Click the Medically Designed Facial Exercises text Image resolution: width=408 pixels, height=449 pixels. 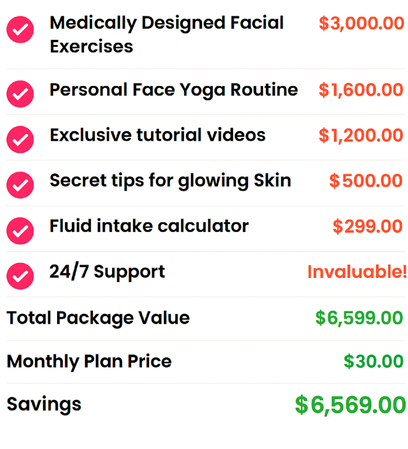pos(167,34)
